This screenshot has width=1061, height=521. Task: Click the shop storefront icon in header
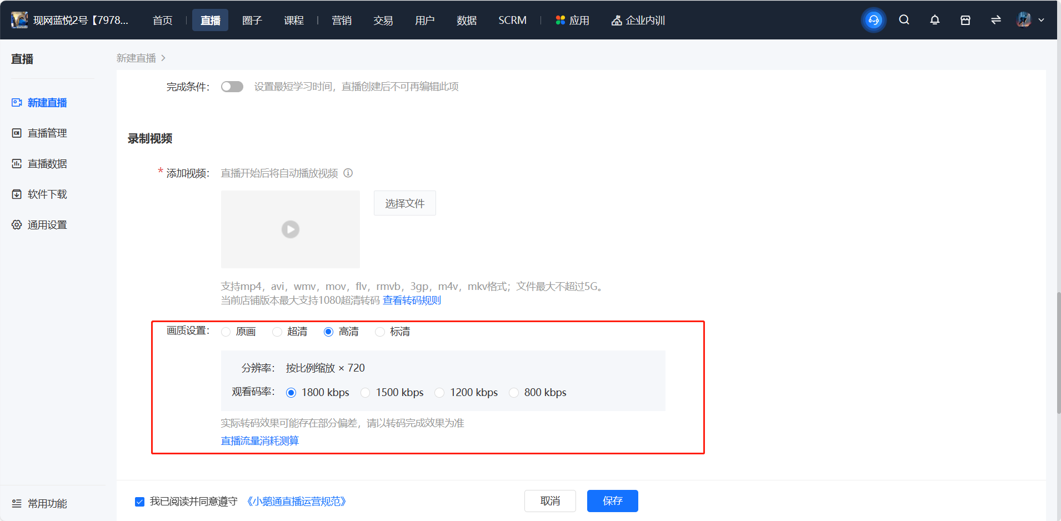point(965,20)
